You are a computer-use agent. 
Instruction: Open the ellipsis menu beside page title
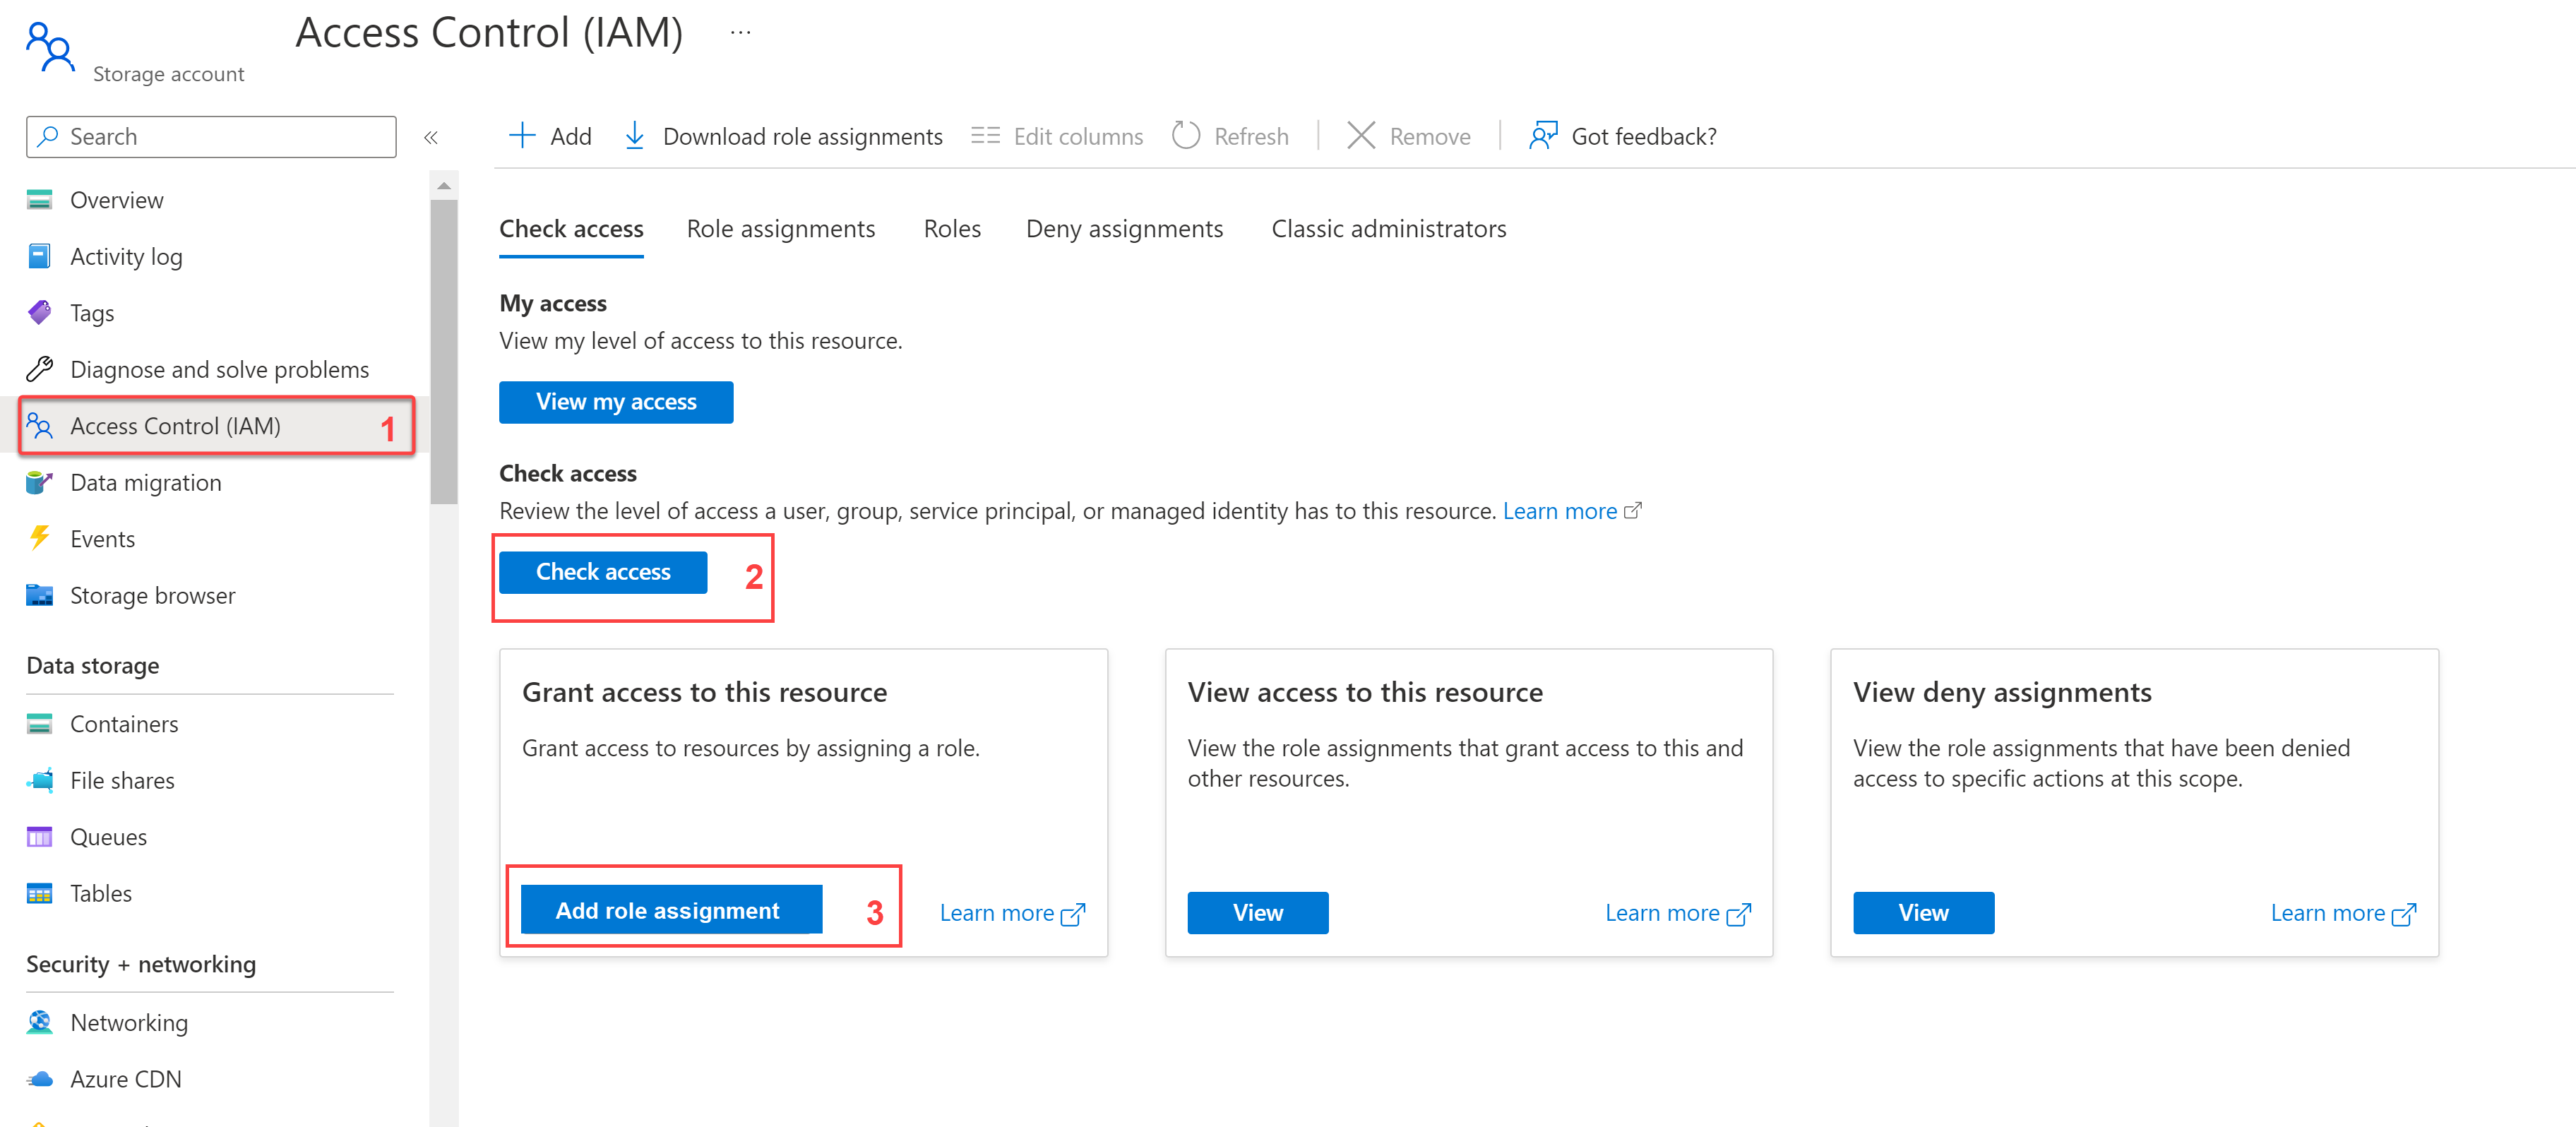[740, 33]
